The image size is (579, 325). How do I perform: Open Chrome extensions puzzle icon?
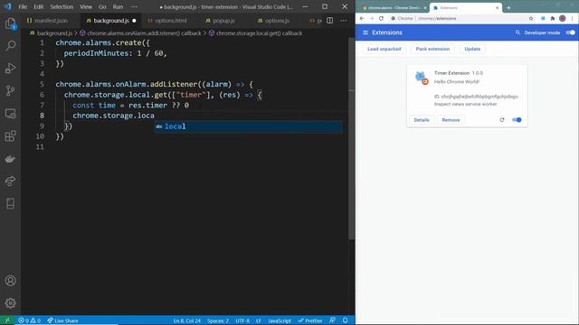553,18
